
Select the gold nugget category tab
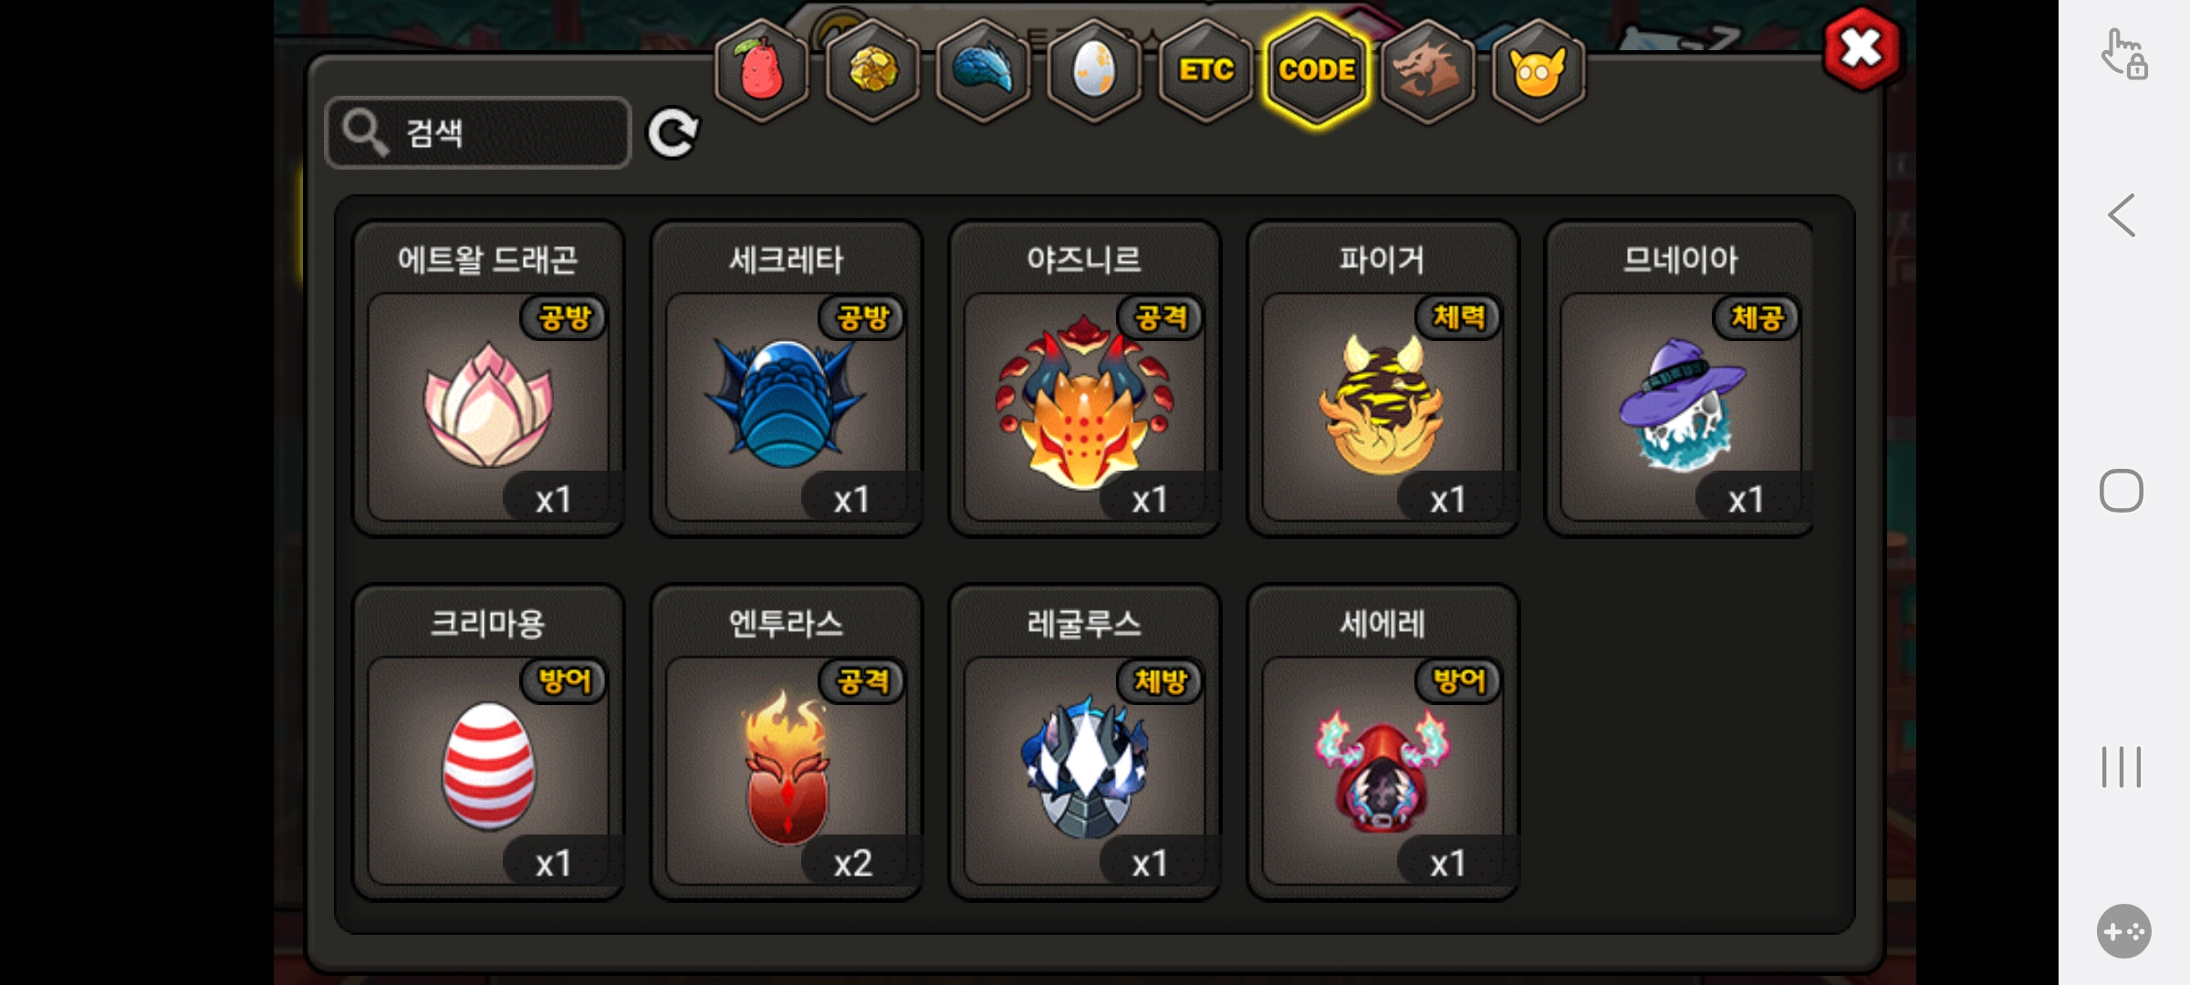click(873, 70)
